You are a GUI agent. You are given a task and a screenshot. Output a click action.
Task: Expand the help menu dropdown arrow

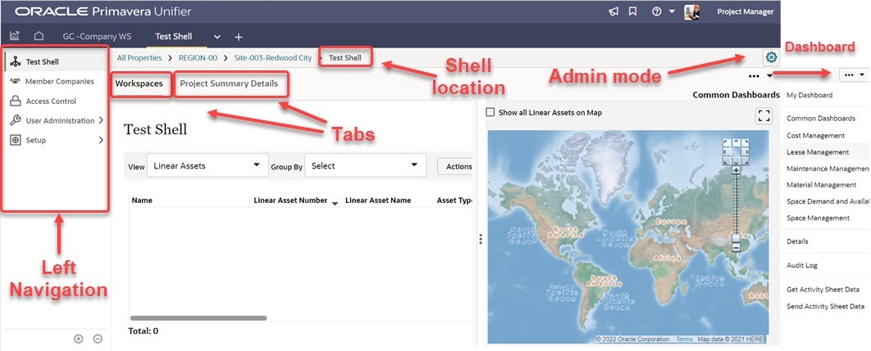(671, 11)
